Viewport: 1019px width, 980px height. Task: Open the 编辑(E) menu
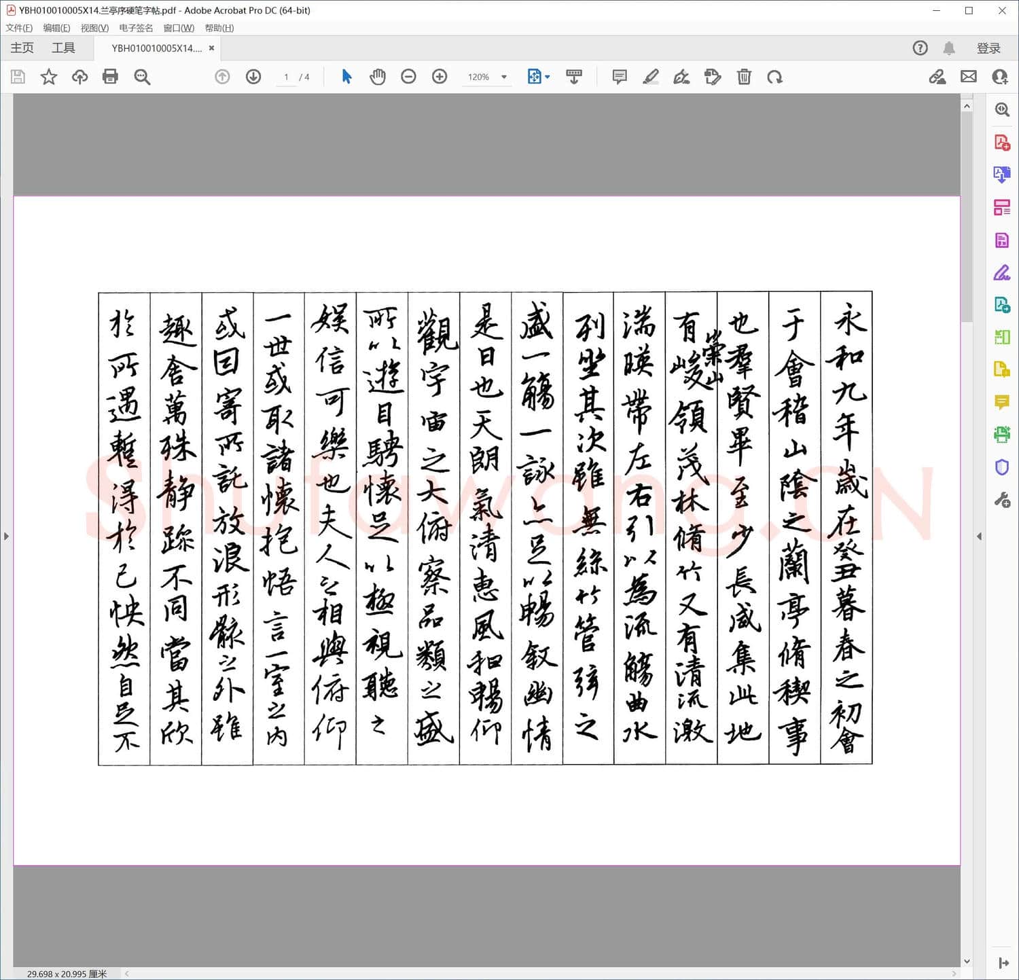(56, 28)
